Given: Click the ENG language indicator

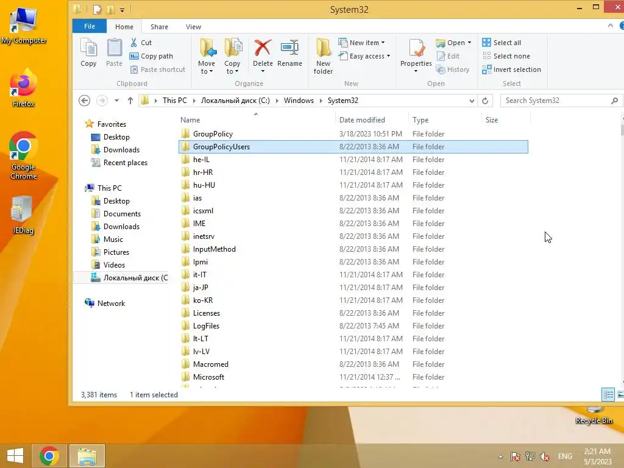Looking at the screenshot, I should 565,456.
